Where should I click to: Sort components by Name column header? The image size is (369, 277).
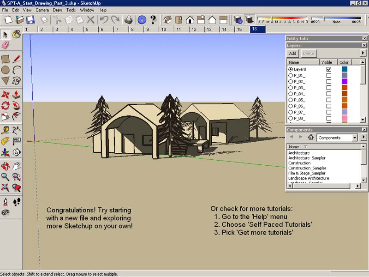tap(324, 147)
